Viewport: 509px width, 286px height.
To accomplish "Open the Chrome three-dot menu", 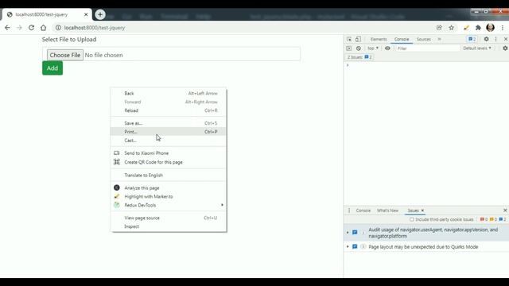I will (x=502, y=28).
